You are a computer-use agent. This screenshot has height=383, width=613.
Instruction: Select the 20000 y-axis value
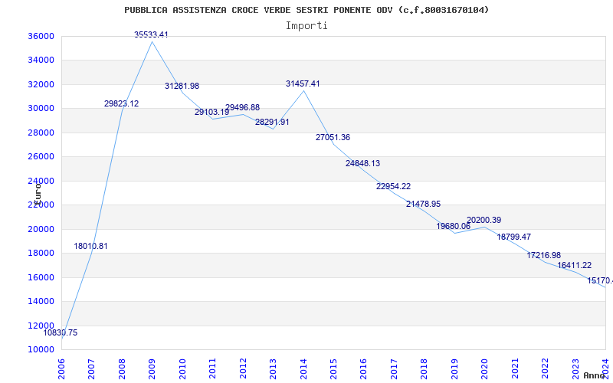pos(39,230)
